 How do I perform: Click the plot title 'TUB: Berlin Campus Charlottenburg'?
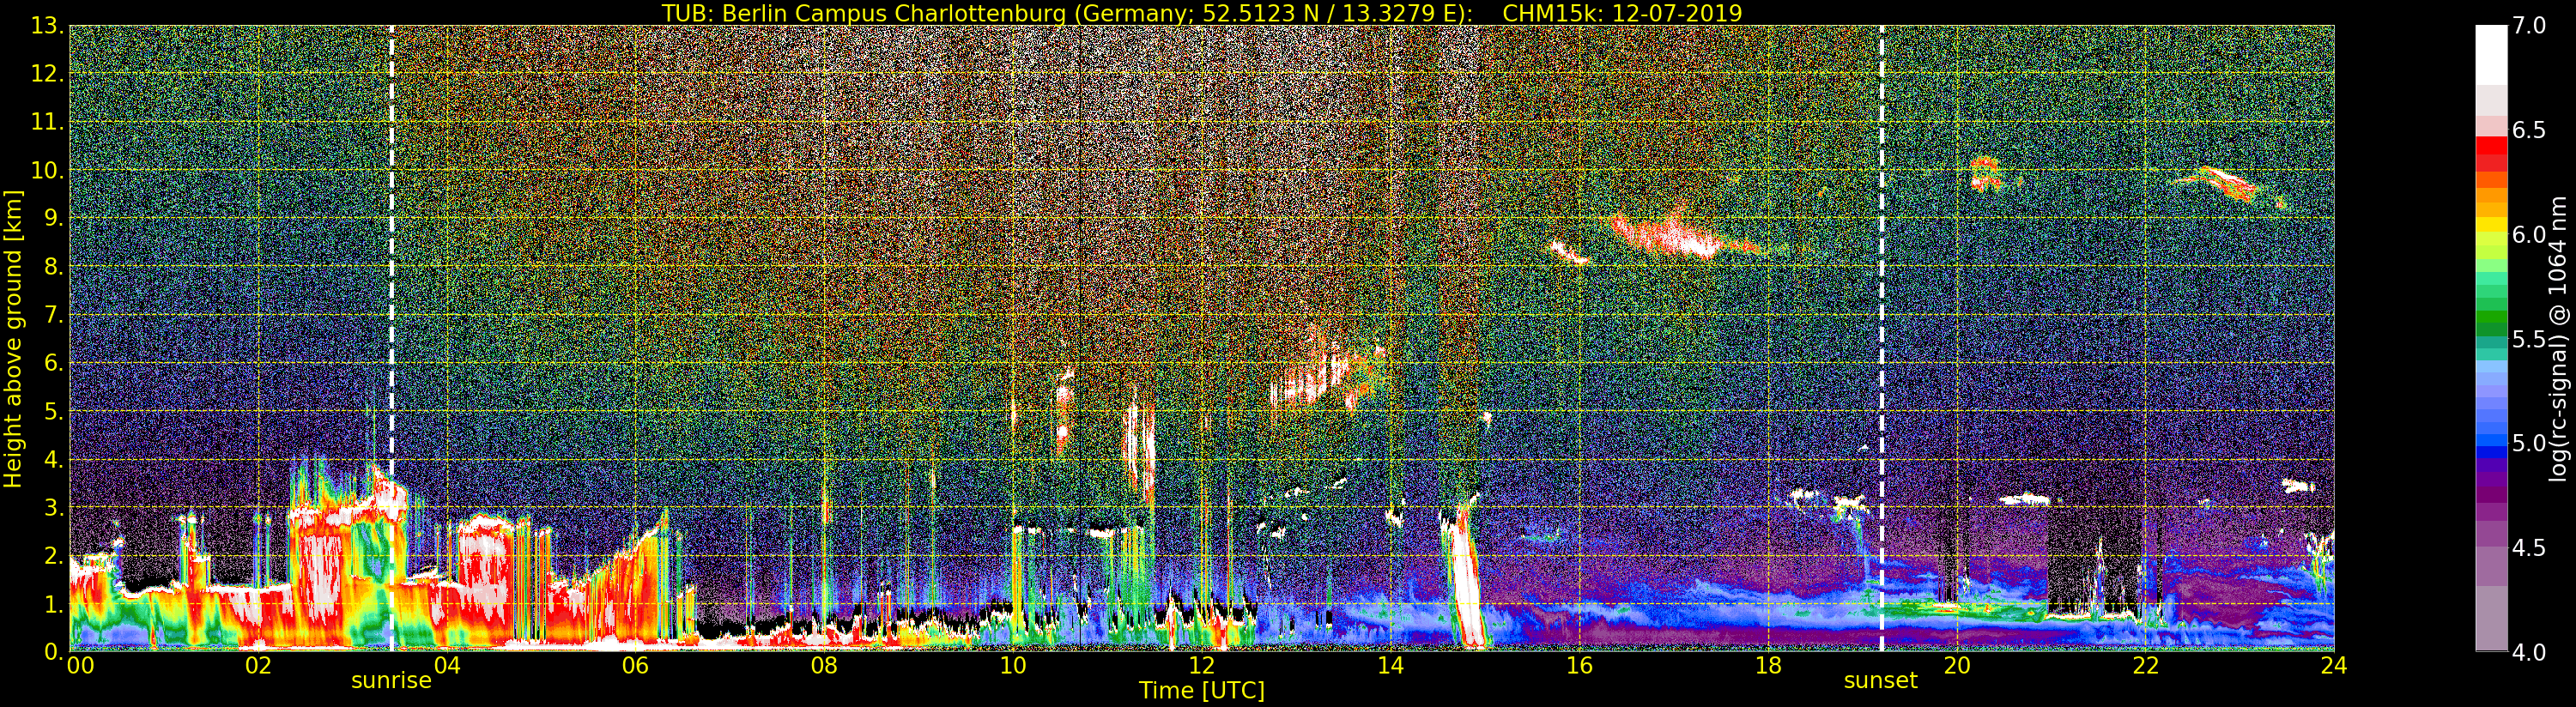tap(863, 13)
